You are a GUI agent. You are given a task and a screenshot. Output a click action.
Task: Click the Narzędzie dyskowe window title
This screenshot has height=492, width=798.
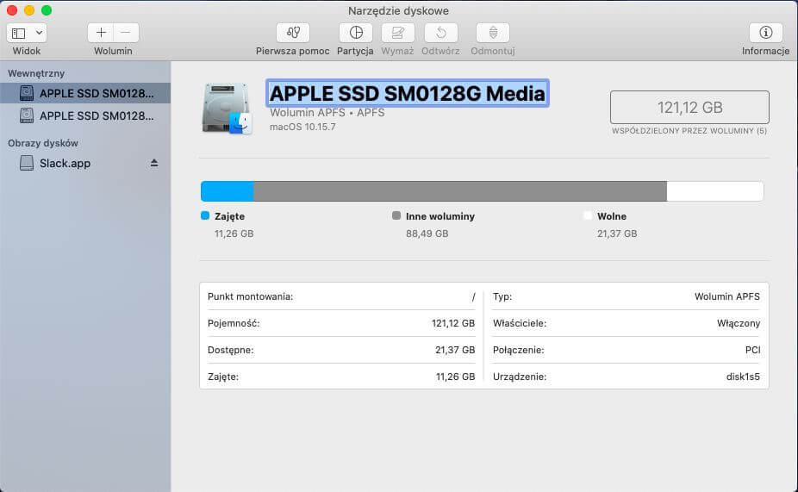pyautogui.click(x=398, y=10)
